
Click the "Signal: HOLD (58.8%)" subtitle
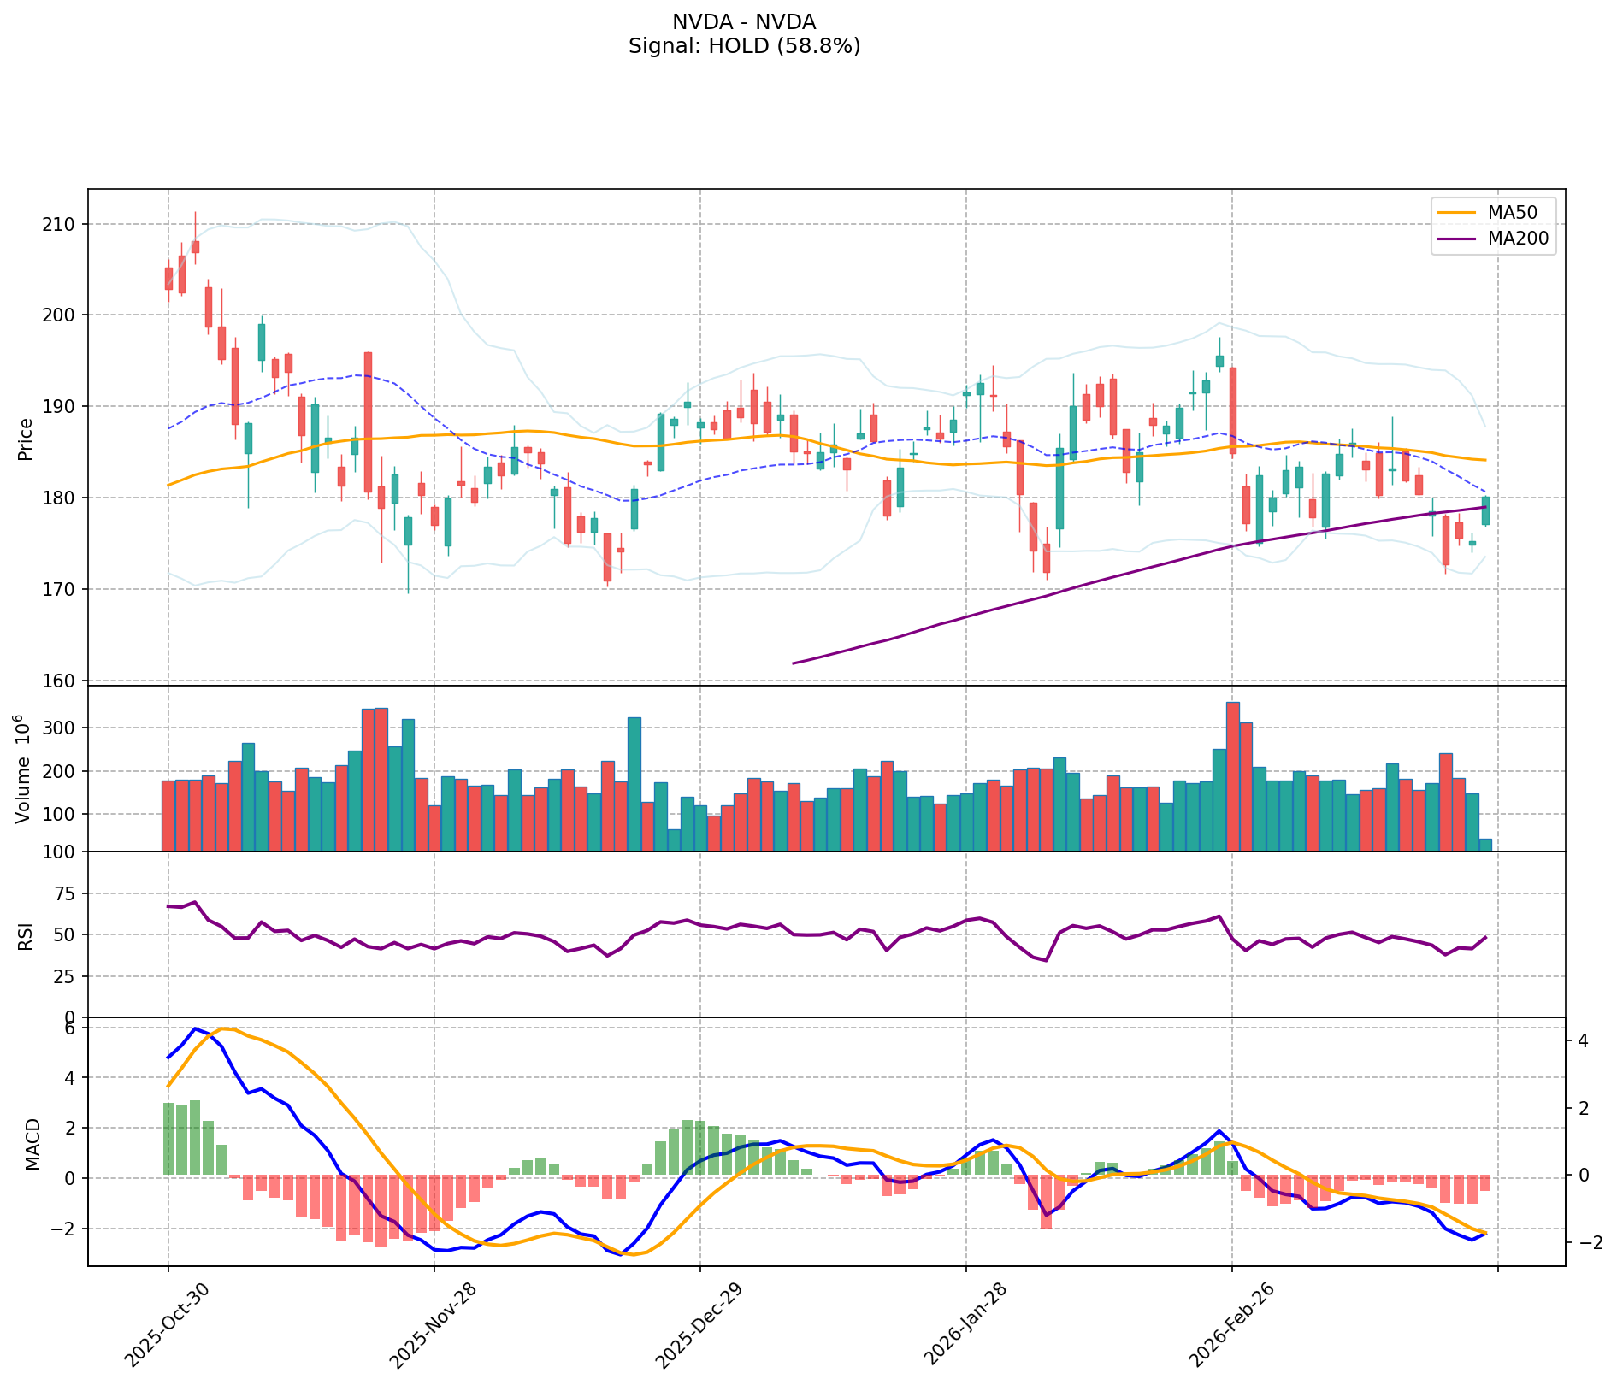(x=744, y=46)
